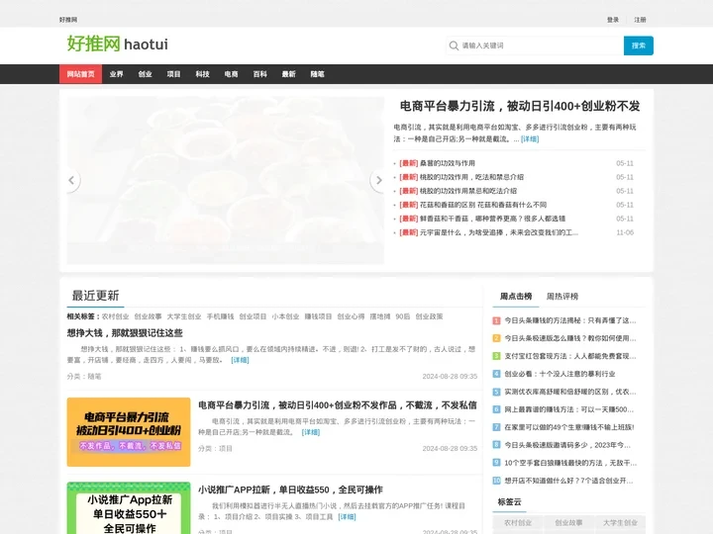Open headline 电商平台暴力引流 400+创业粉
Viewport: 713px width, 534px height.
click(x=520, y=106)
